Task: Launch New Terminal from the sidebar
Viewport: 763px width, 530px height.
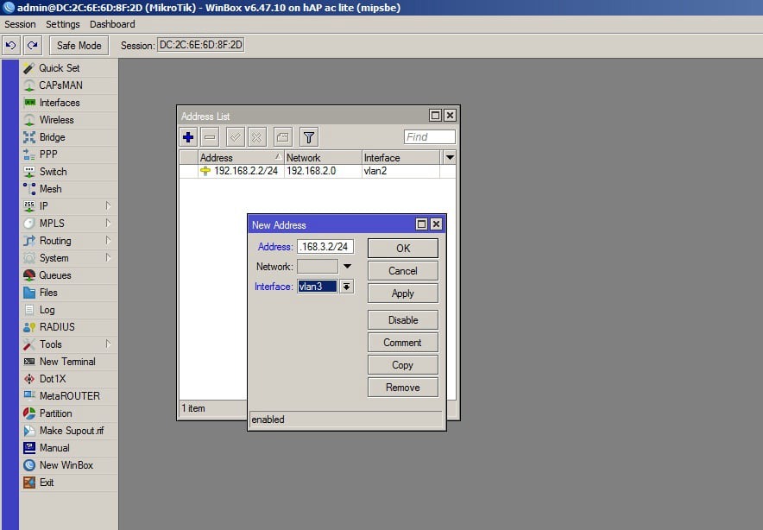Action: [x=66, y=362]
